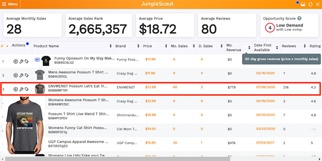Click plus icon for ENVMENST Possum row
This screenshot has height=161, width=322.
pyautogui.click(x=16, y=89)
